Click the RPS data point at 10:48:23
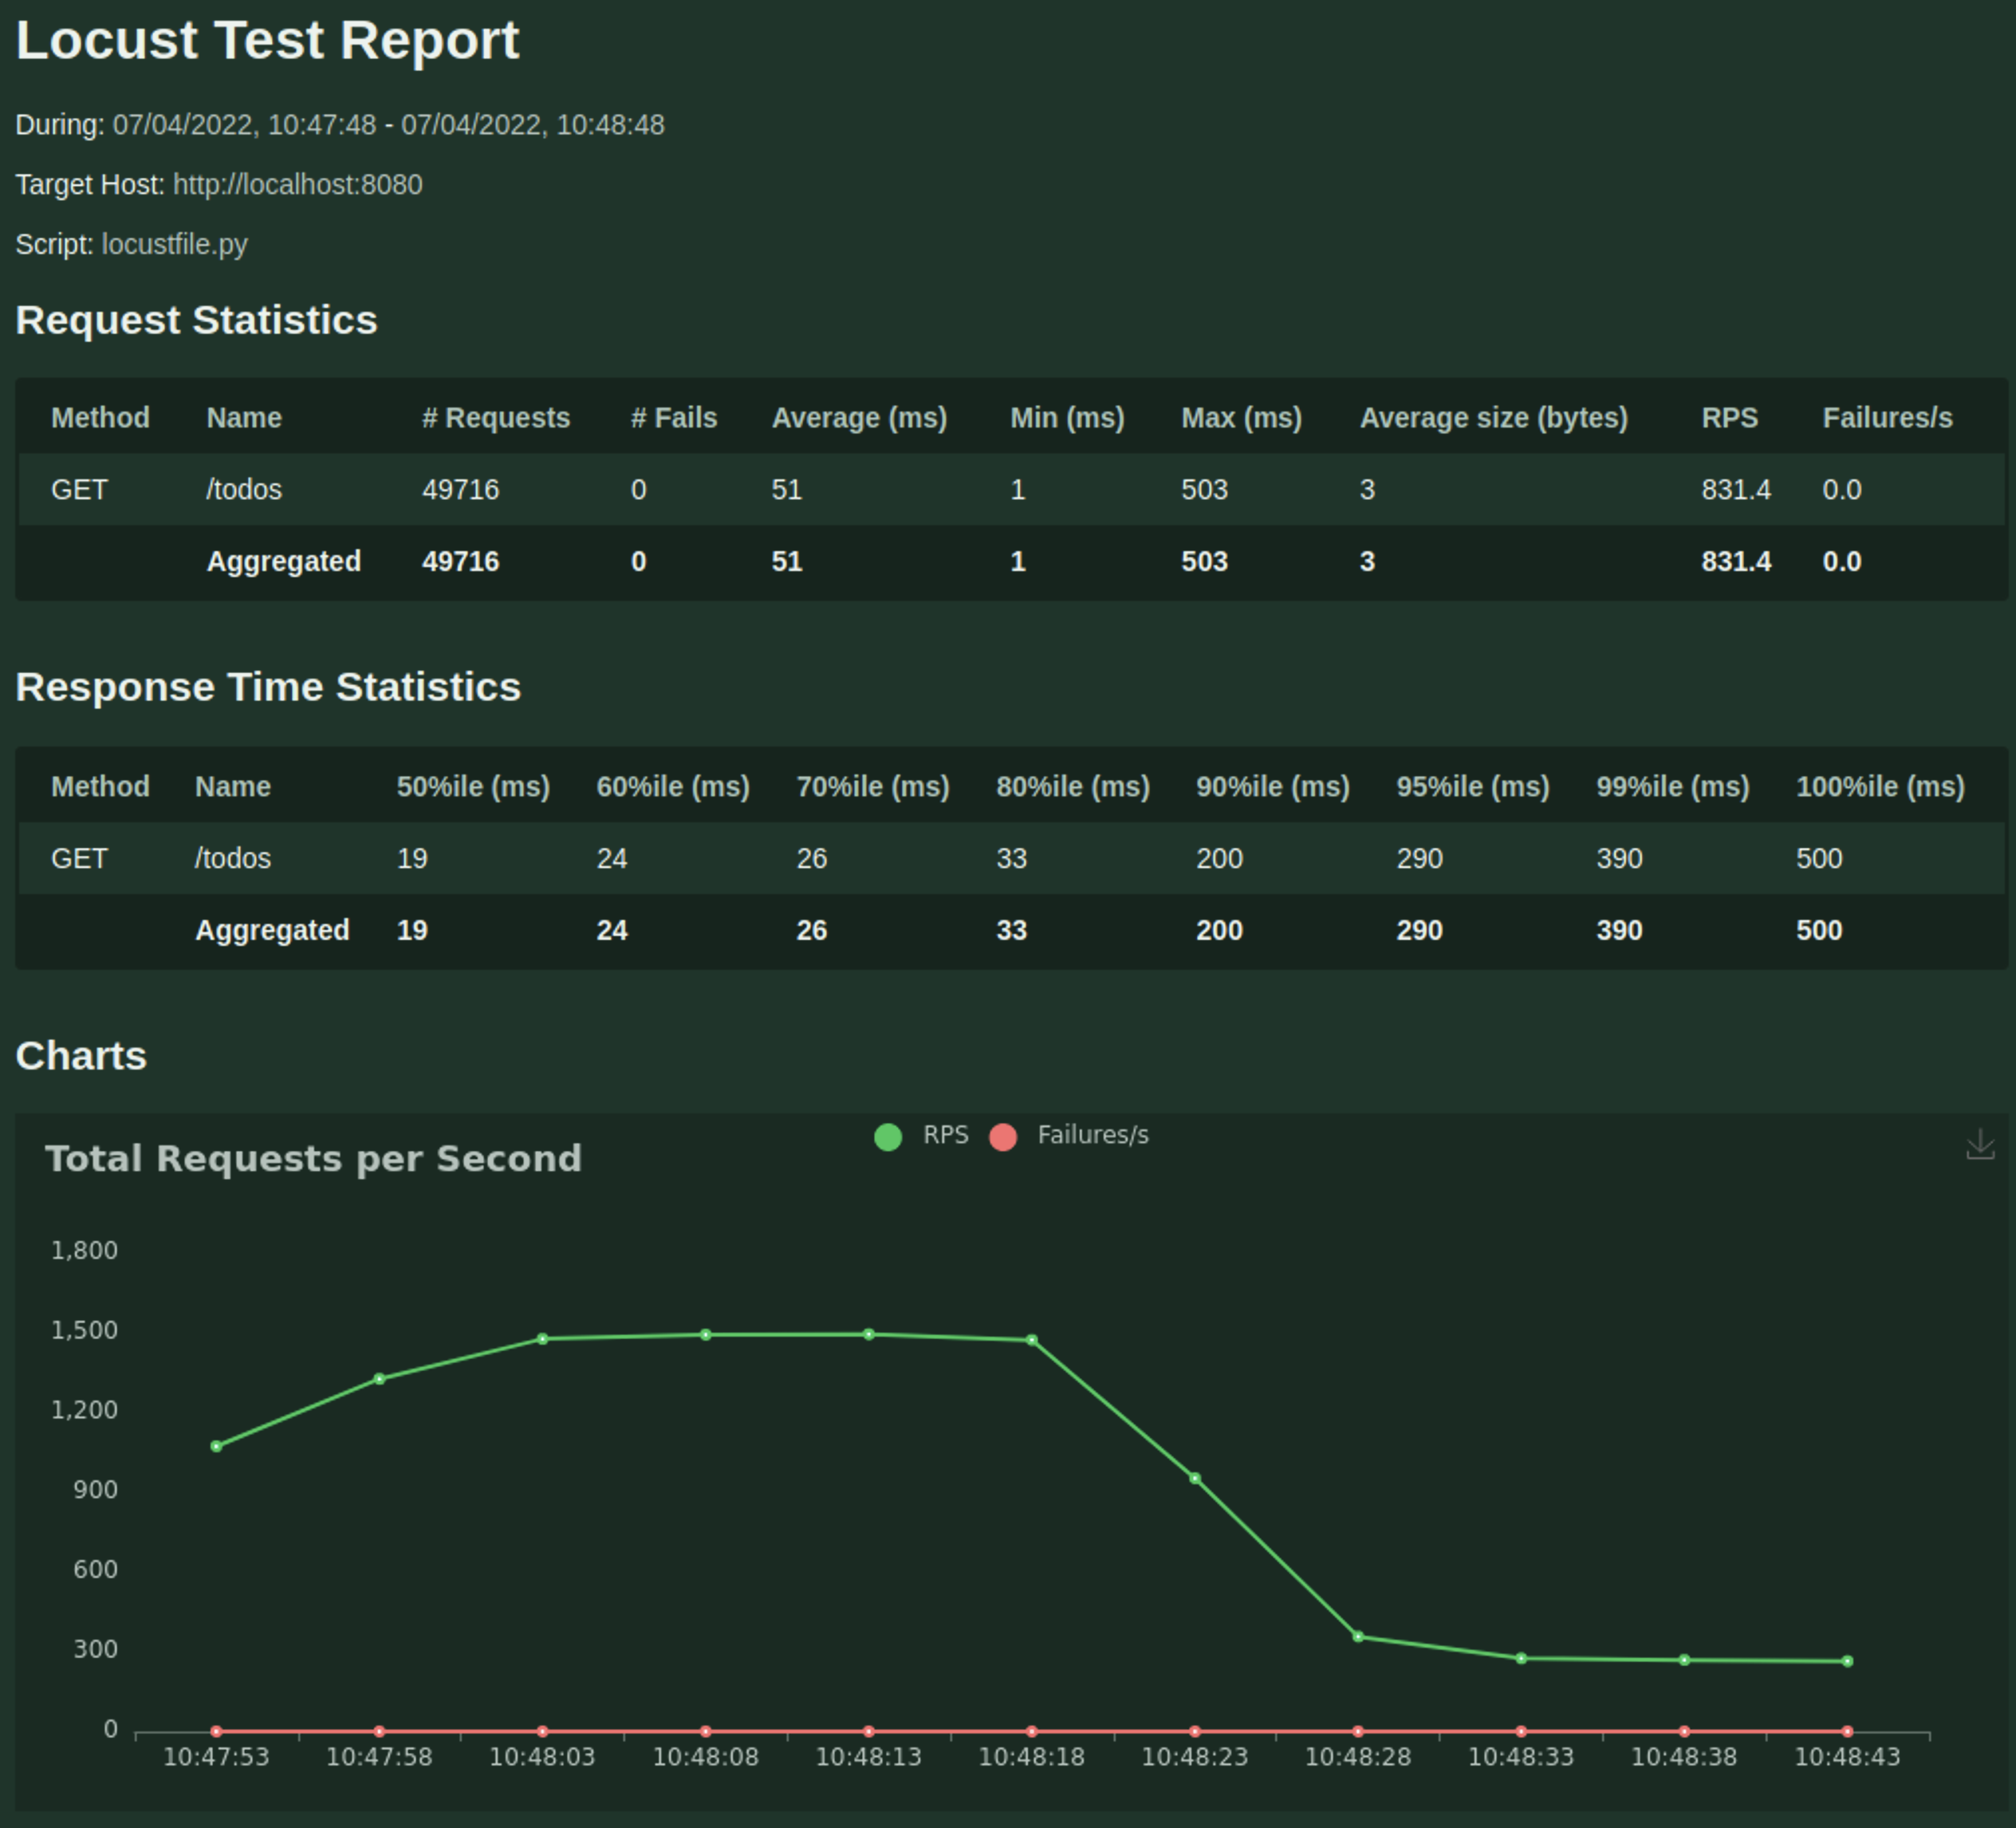Viewport: 2016px width, 1828px height. pos(1195,1478)
